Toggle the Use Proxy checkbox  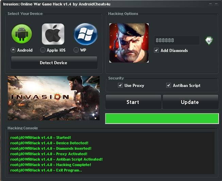click(120, 85)
